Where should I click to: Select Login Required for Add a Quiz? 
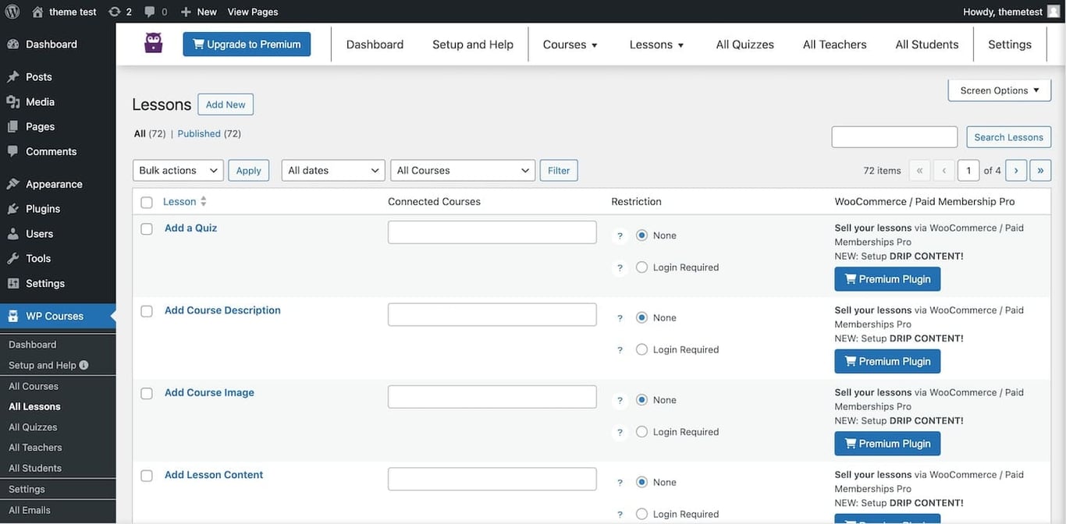point(641,267)
